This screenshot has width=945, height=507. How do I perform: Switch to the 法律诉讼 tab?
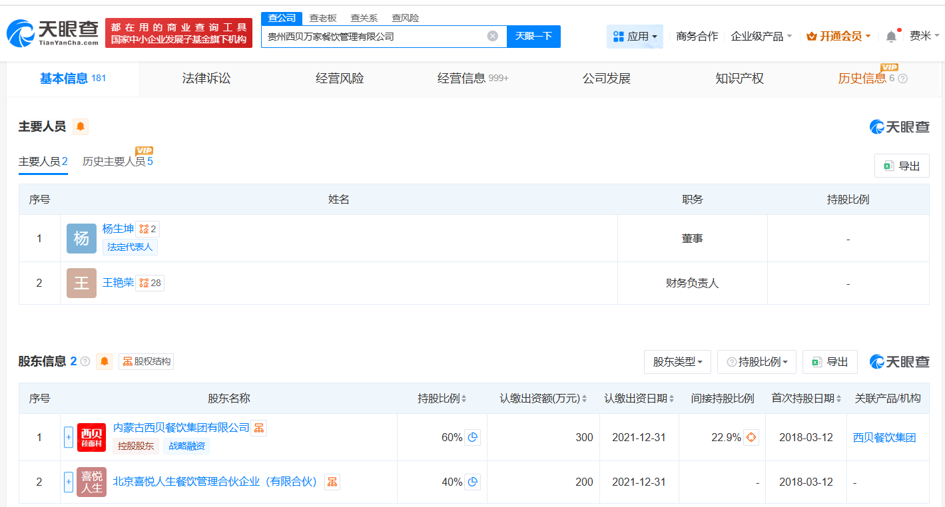(206, 79)
